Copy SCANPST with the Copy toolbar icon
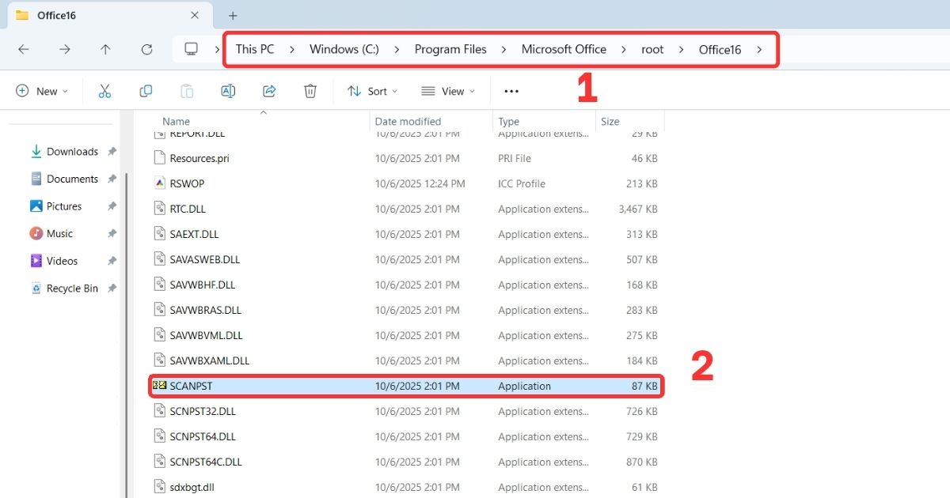The width and height of the screenshot is (950, 498). click(x=146, y=91)
